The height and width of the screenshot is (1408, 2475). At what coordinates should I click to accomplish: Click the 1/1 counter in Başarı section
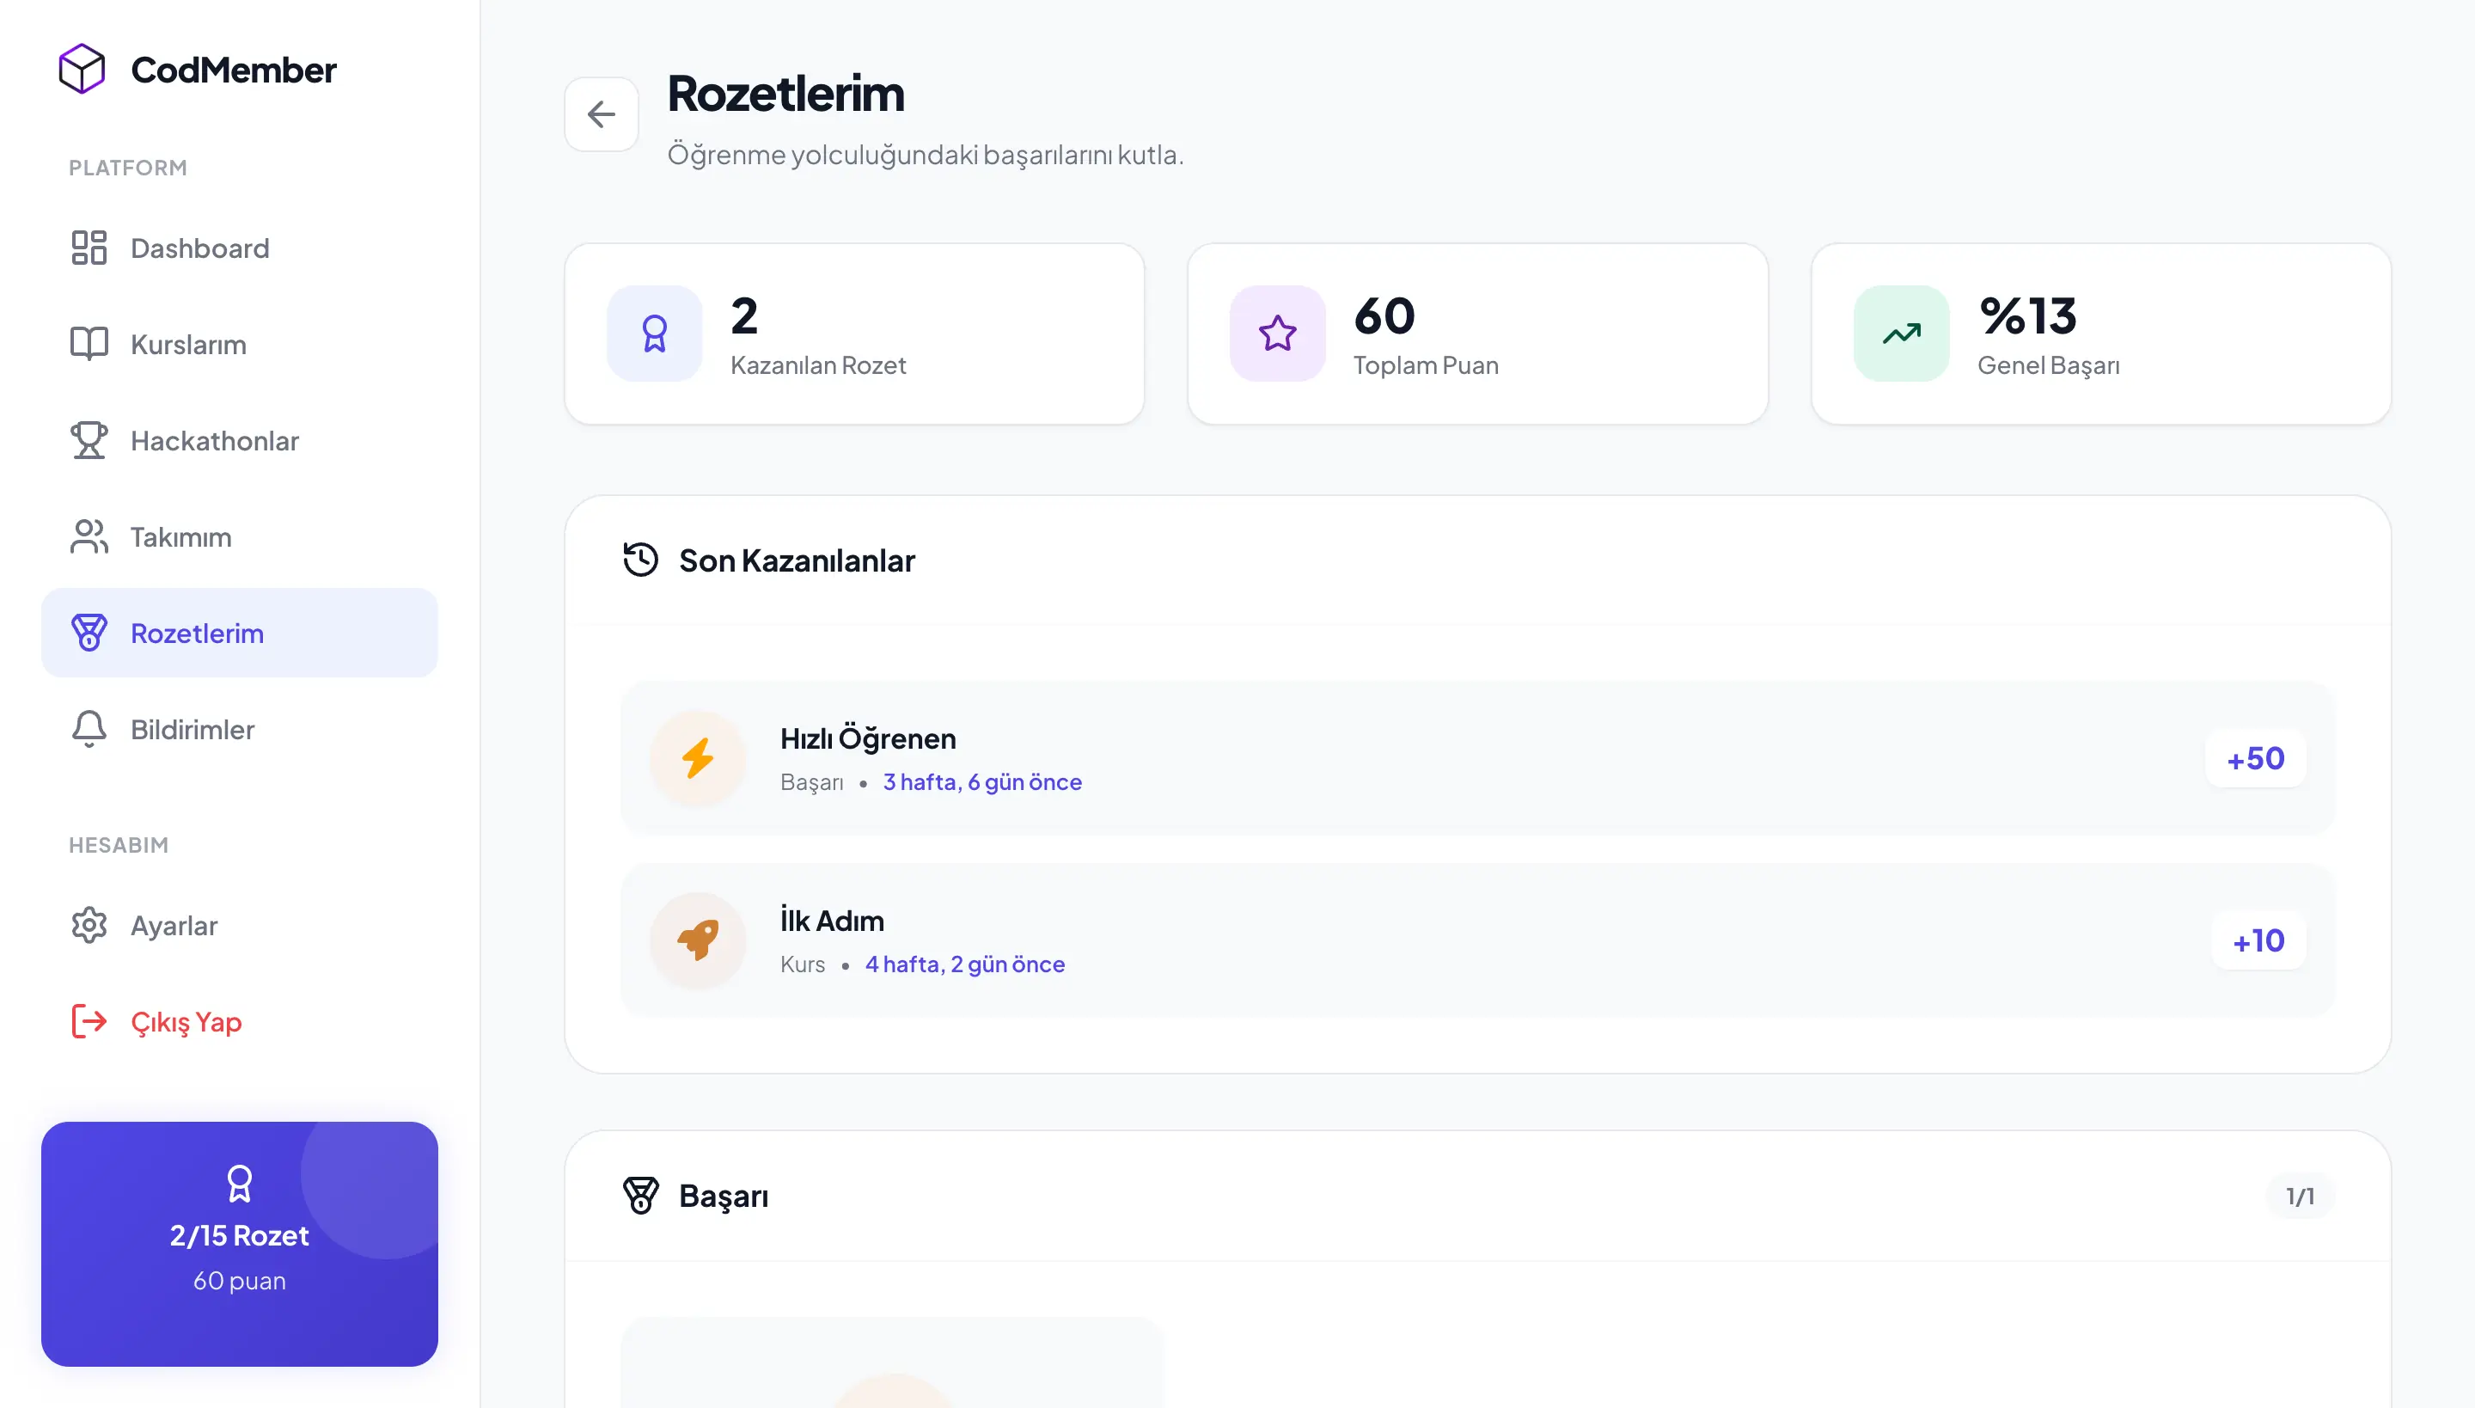click(x=2299, y=1197)
